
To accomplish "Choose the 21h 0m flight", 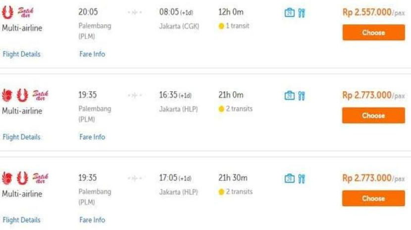I will point(373,115).
